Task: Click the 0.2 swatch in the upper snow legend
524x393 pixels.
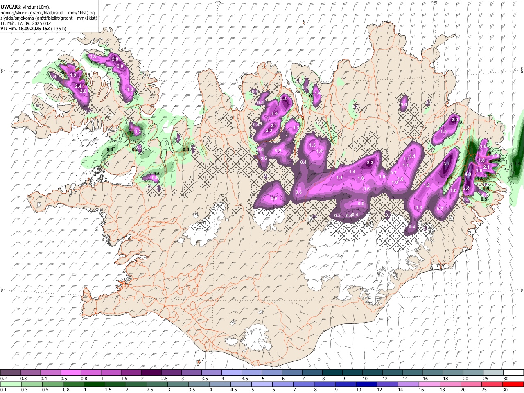Action: coord(11,373)
